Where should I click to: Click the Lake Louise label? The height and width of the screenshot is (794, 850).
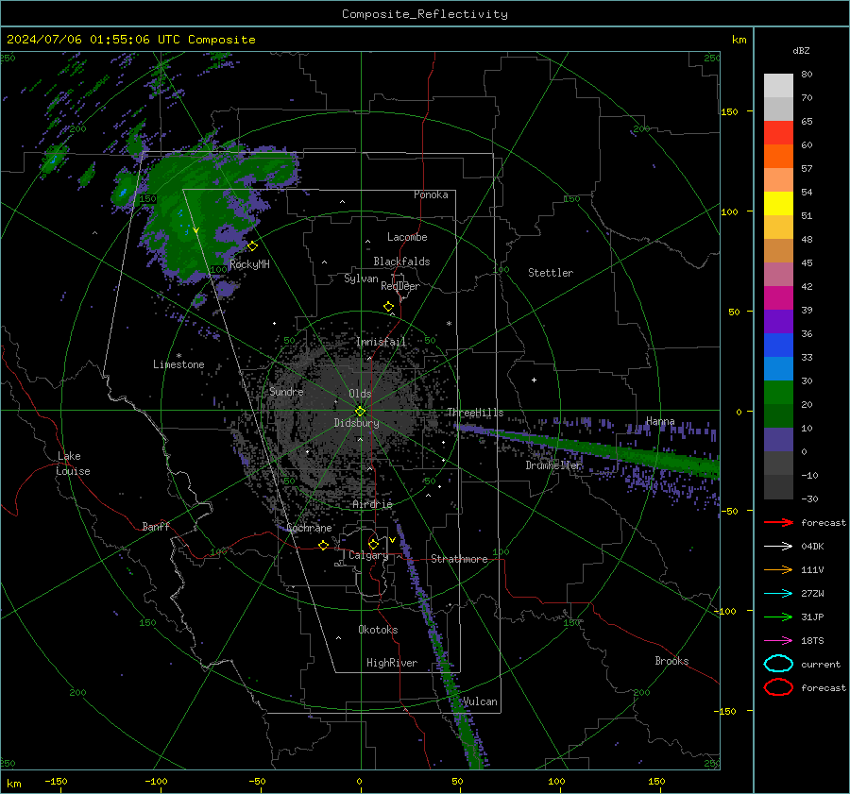tap(73, 464)
